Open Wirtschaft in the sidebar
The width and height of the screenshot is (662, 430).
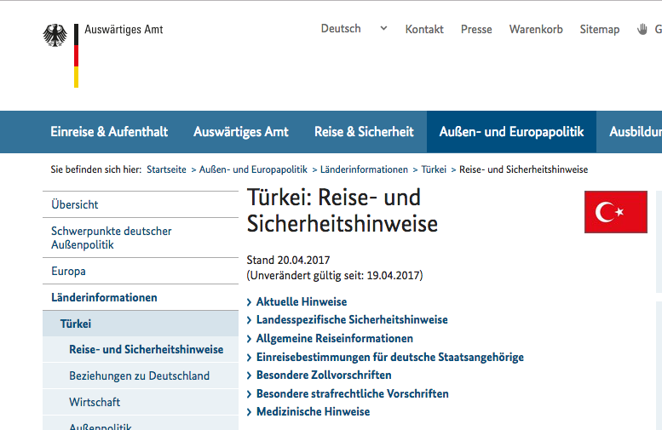[x=141, y=402]
